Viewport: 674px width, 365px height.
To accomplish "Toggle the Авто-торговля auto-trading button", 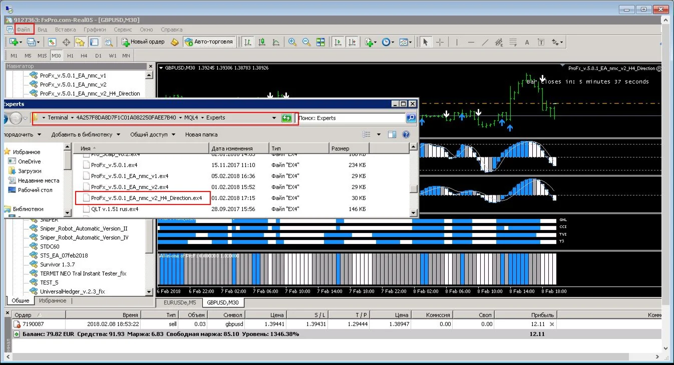I will coord(209,42).
